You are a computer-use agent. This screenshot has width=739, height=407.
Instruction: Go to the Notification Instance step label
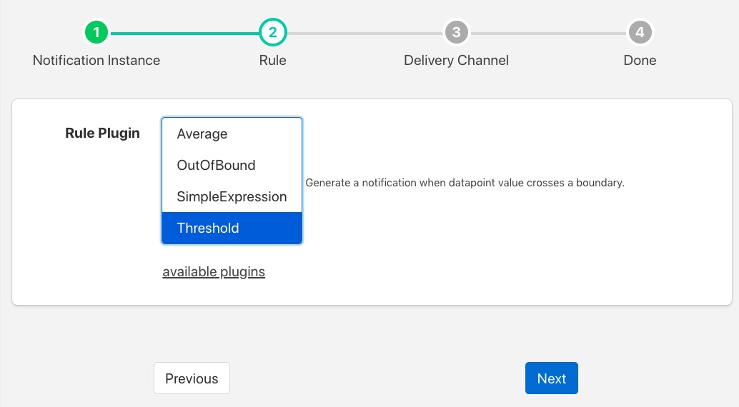tap(96, 61)
